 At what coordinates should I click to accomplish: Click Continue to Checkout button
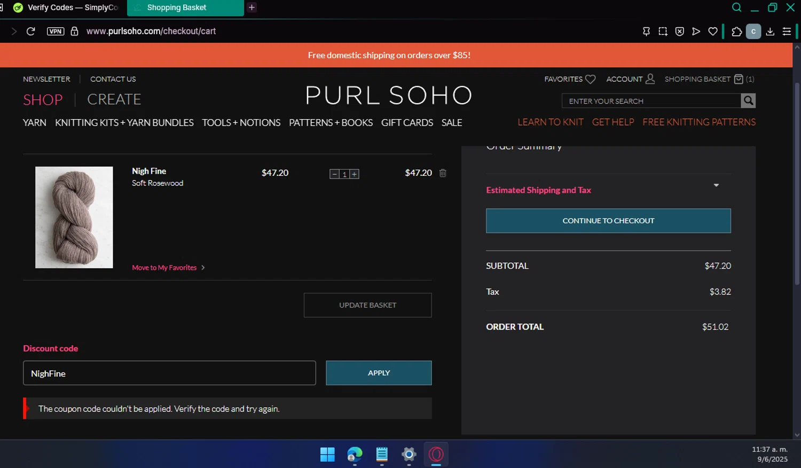click(608, 221)
